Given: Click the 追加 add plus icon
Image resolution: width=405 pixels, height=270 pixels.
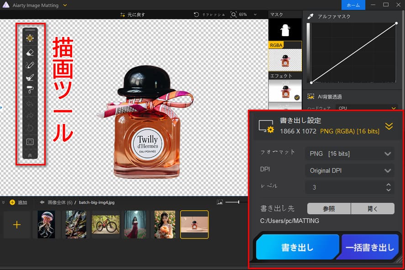Looking at the screenshot, I should tap(12, 202).
